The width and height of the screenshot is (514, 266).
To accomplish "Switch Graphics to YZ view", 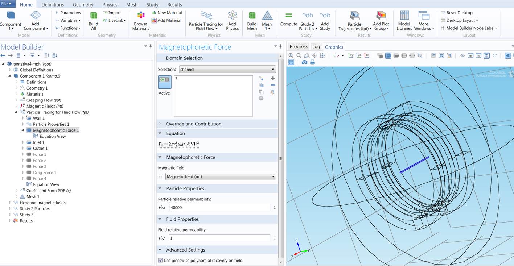I will (x=359, y=55).
